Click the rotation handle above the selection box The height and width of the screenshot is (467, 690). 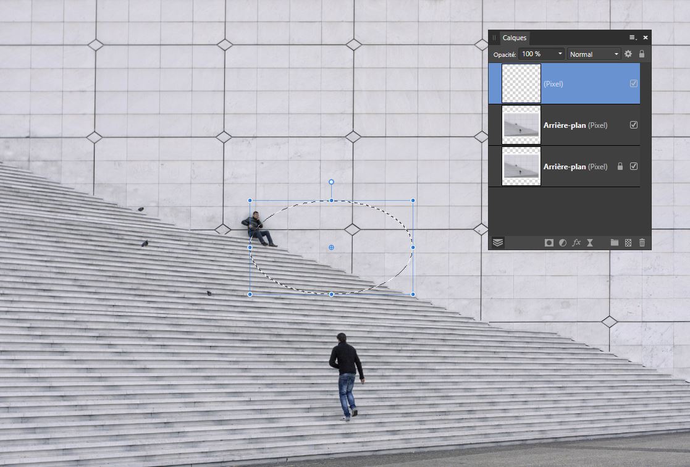[331, 182]
